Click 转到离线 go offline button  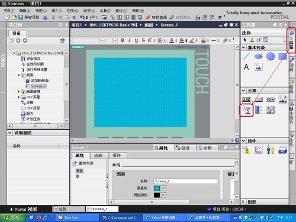click(x=180, y=17)
